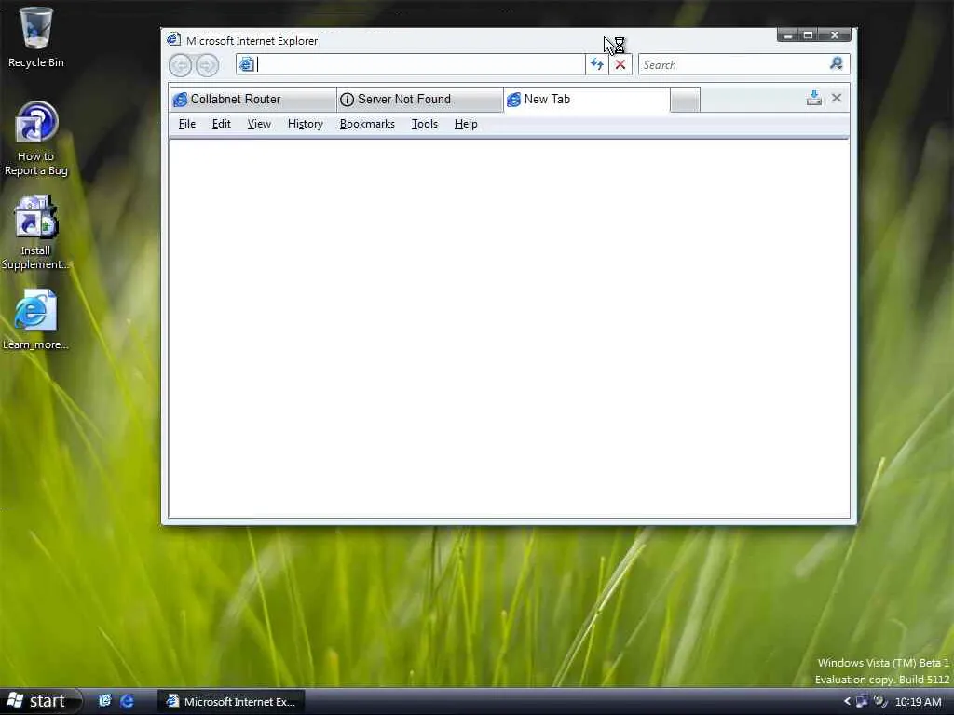Click the search magnifier icon
Viewport: 954px width, 715px height.
pos(836,64)
